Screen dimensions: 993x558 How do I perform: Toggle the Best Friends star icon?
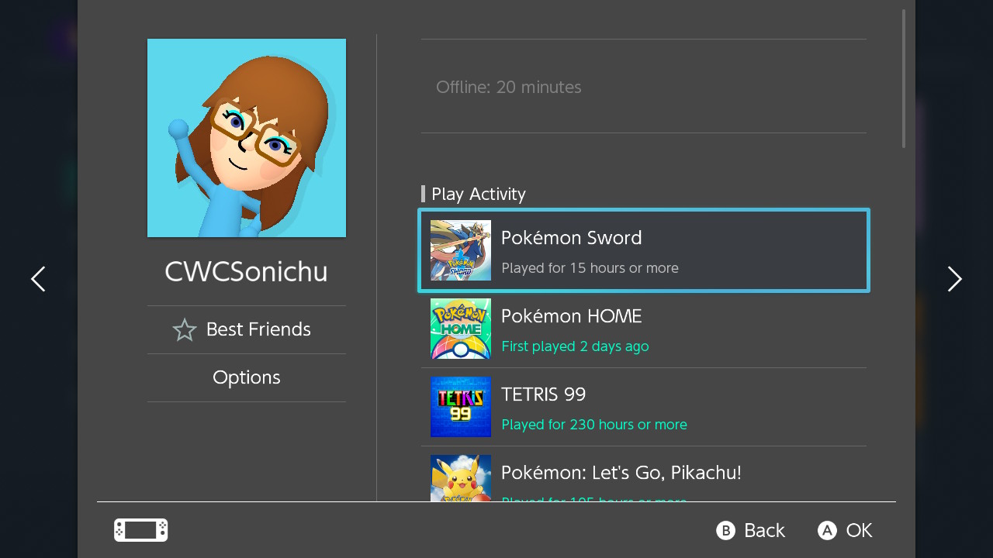point(185,330)
